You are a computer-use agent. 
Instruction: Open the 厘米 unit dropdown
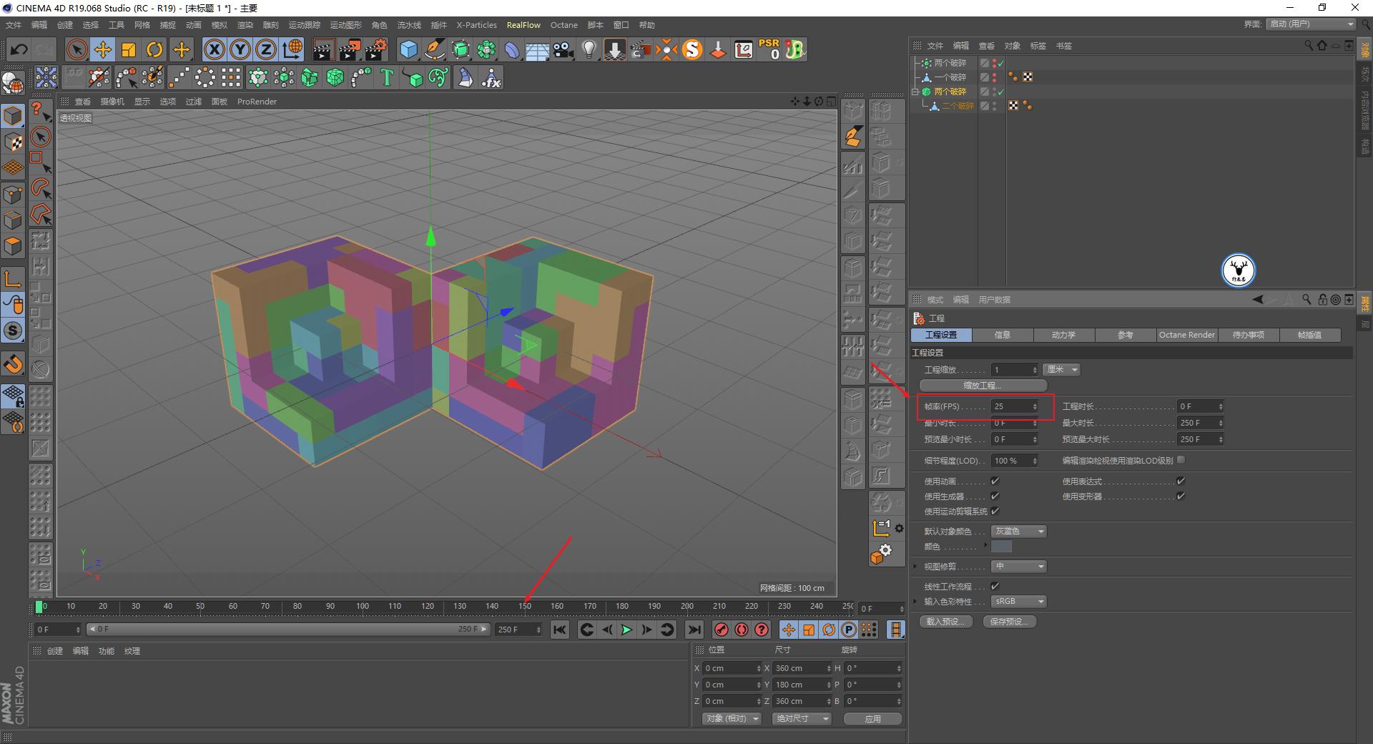coord(1061,369)
